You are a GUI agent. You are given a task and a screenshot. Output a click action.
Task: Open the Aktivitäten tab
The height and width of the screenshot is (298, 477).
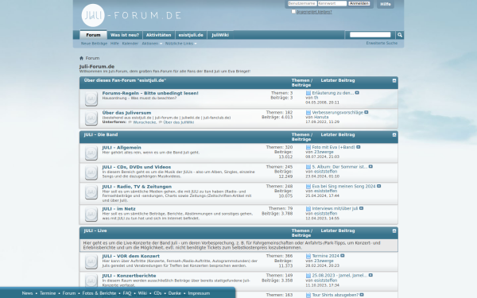pos(158,35)
